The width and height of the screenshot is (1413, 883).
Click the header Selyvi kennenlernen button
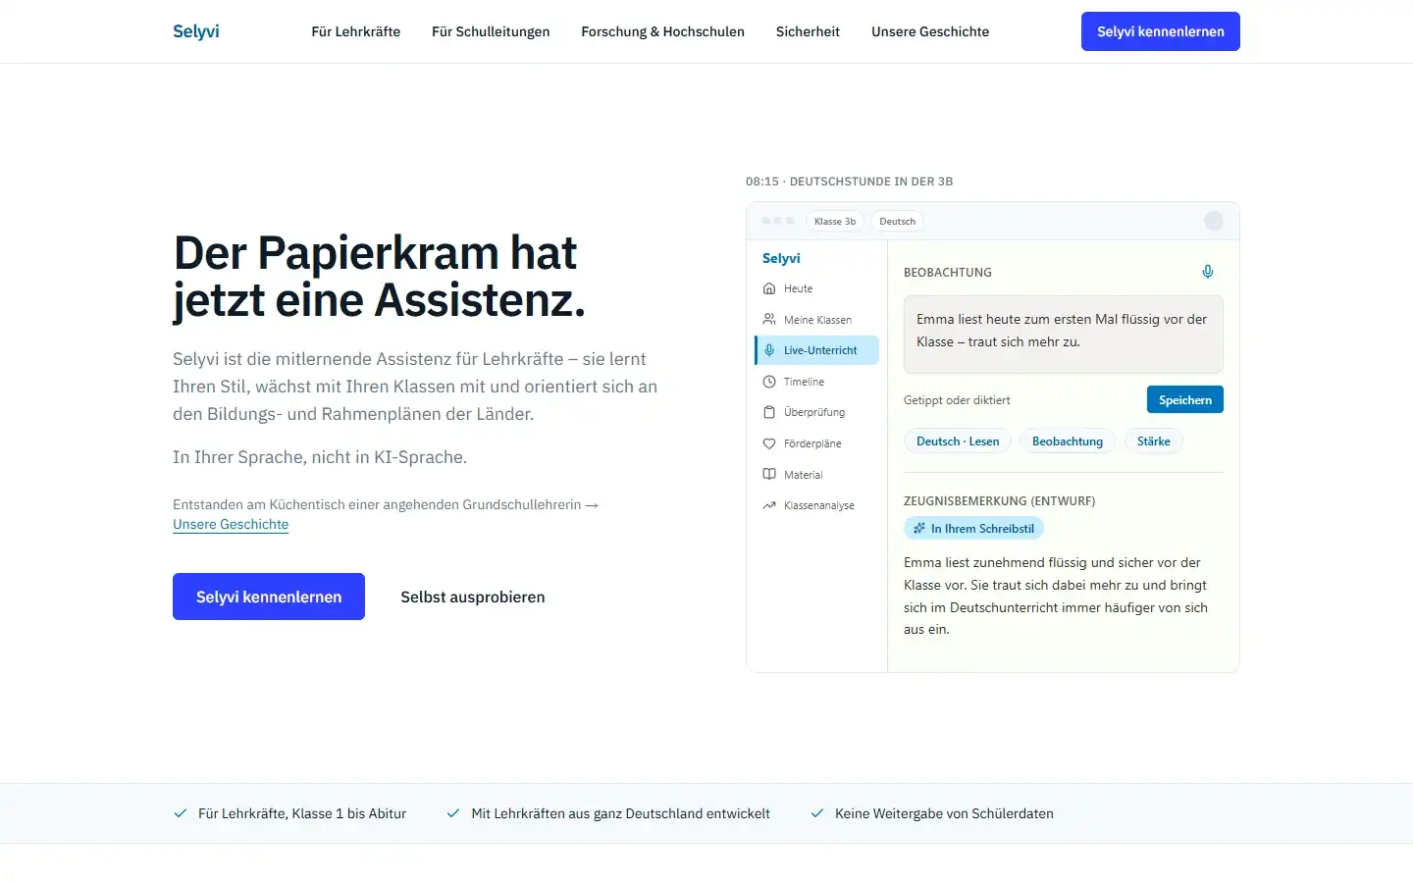(1161, 31)
